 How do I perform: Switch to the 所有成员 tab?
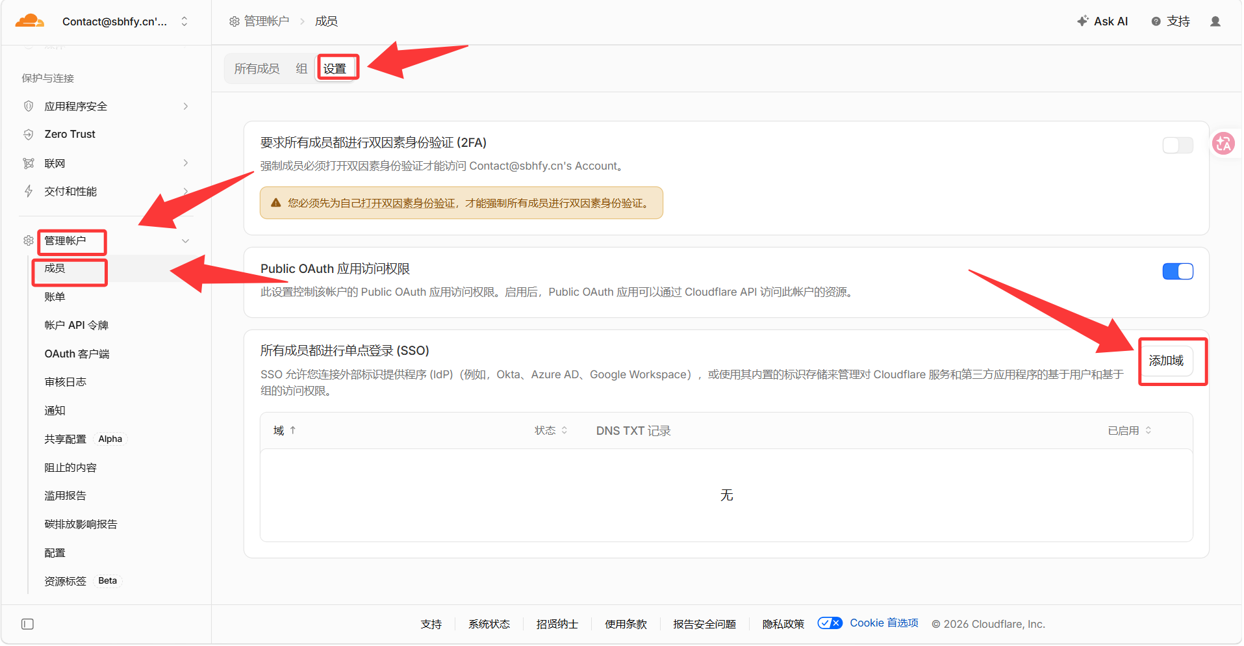coord(257,69)
